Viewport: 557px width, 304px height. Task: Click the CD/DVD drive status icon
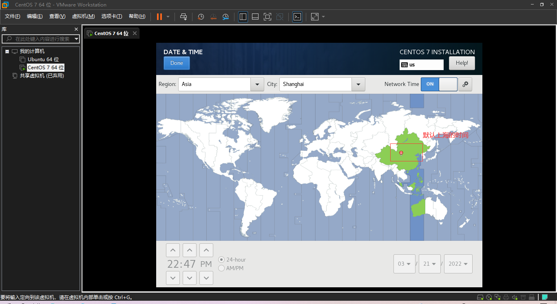(x=489, y=297)
